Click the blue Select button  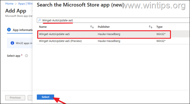tap(45, 97)
